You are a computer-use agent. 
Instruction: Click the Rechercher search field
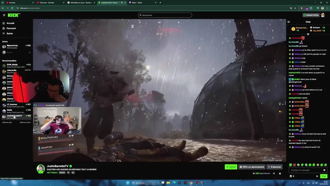click(165, 15)
